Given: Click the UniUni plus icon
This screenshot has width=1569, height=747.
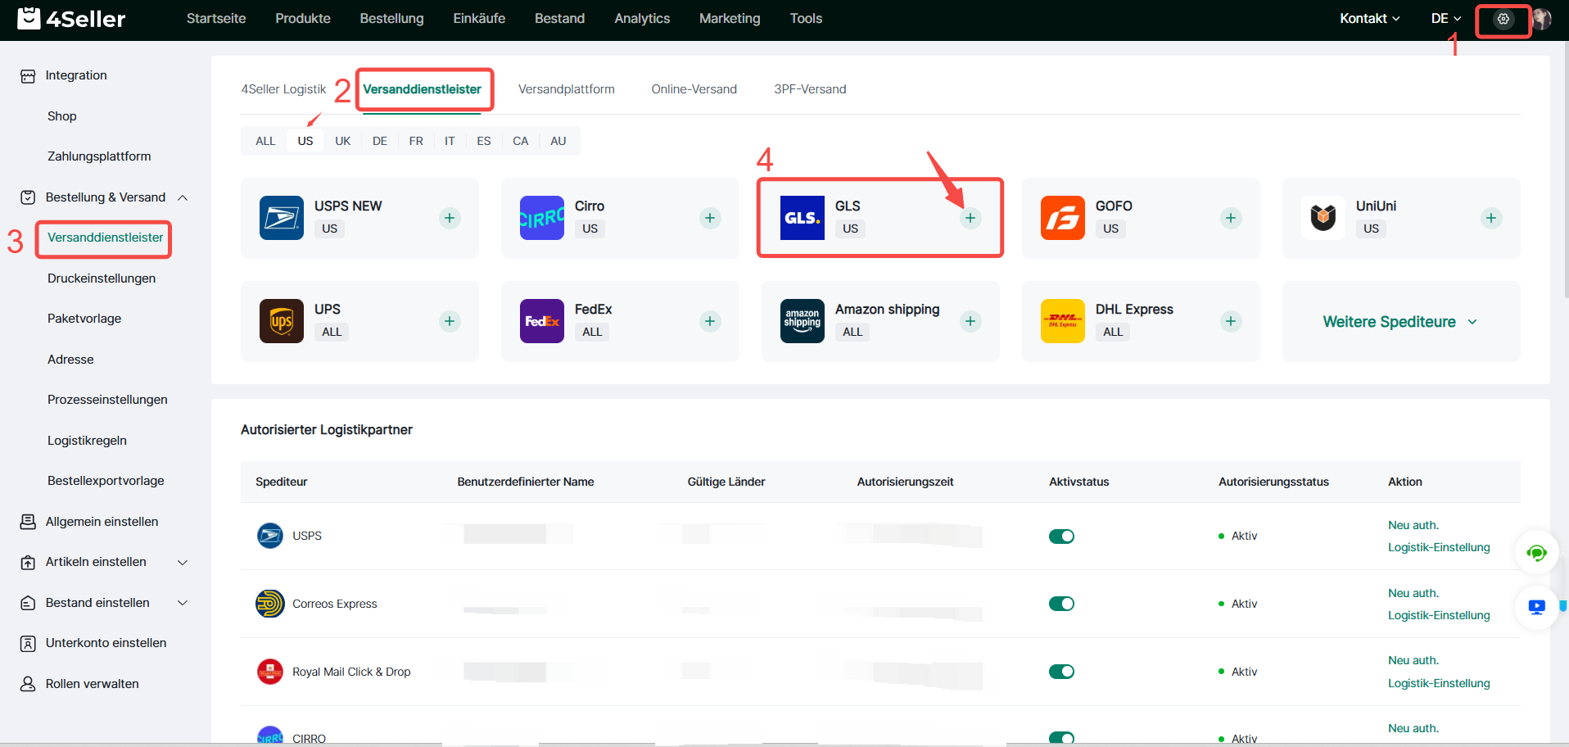Looking at the screenshot, I should (1490, 218).
